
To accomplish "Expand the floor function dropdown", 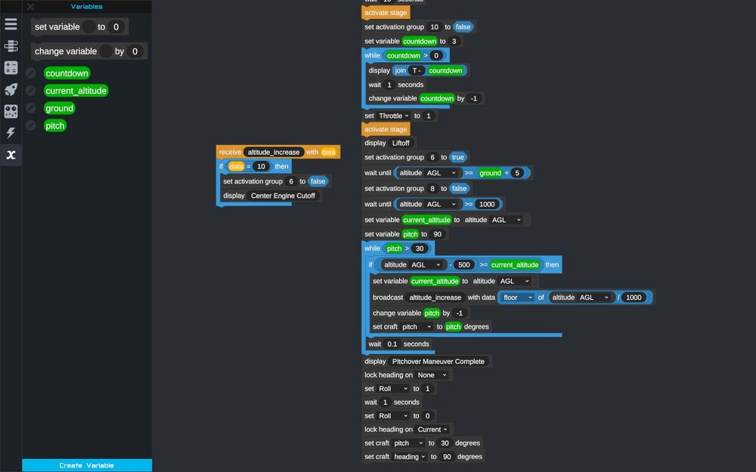I will [x=517, y=297].
